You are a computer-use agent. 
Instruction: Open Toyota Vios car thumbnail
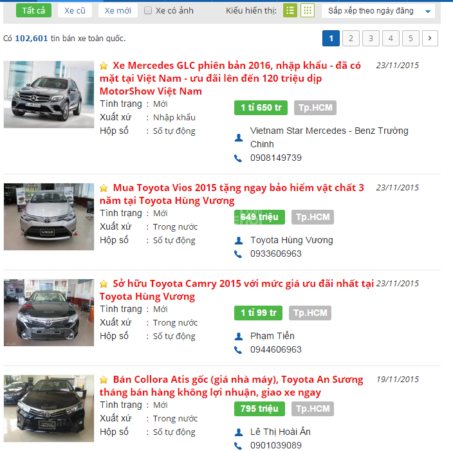tap(49, 217)
